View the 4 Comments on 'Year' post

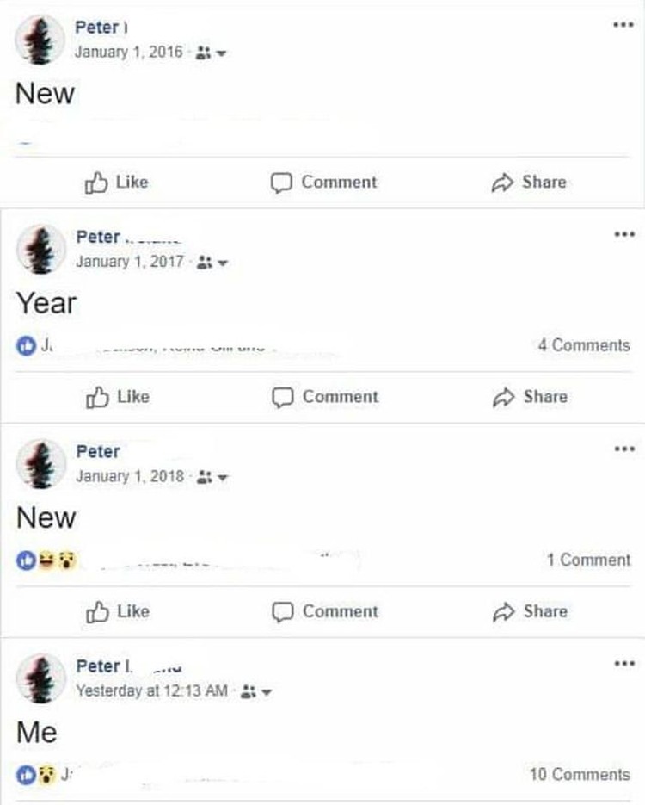[x=584, y=345]
